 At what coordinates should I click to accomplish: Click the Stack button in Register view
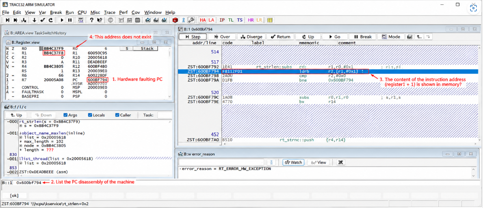(x=147, y=49)
